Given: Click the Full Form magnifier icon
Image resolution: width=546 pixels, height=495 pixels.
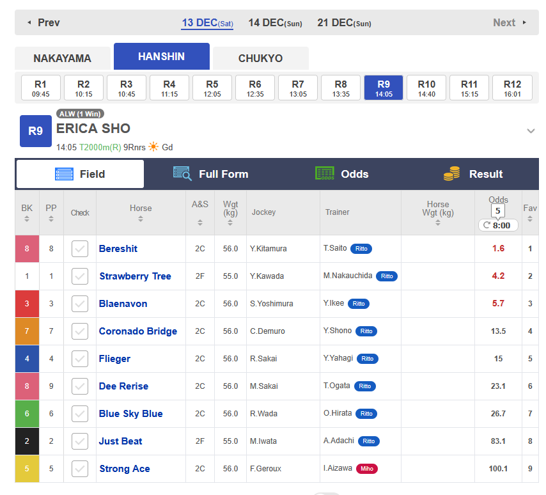Looking at the screenshot, I should click(x=182, y=173).
